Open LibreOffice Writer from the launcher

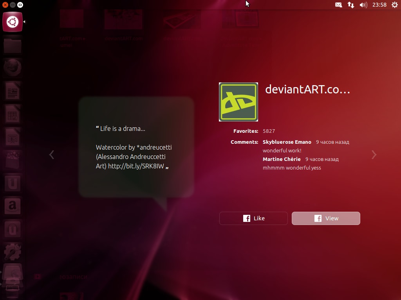pos(12,91)
